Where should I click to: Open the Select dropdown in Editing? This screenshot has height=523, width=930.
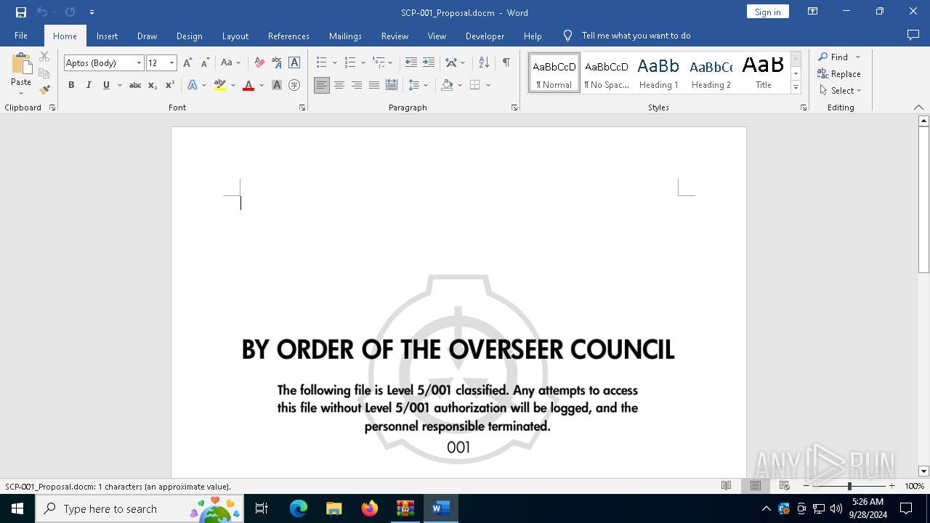pyautogui.click(x=840, y=91)
